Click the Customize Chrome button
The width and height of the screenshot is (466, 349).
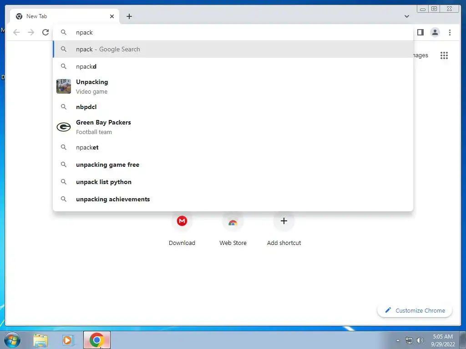(x=415, y=310)
